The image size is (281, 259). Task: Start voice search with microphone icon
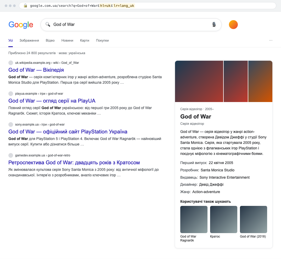coord(214,24)
